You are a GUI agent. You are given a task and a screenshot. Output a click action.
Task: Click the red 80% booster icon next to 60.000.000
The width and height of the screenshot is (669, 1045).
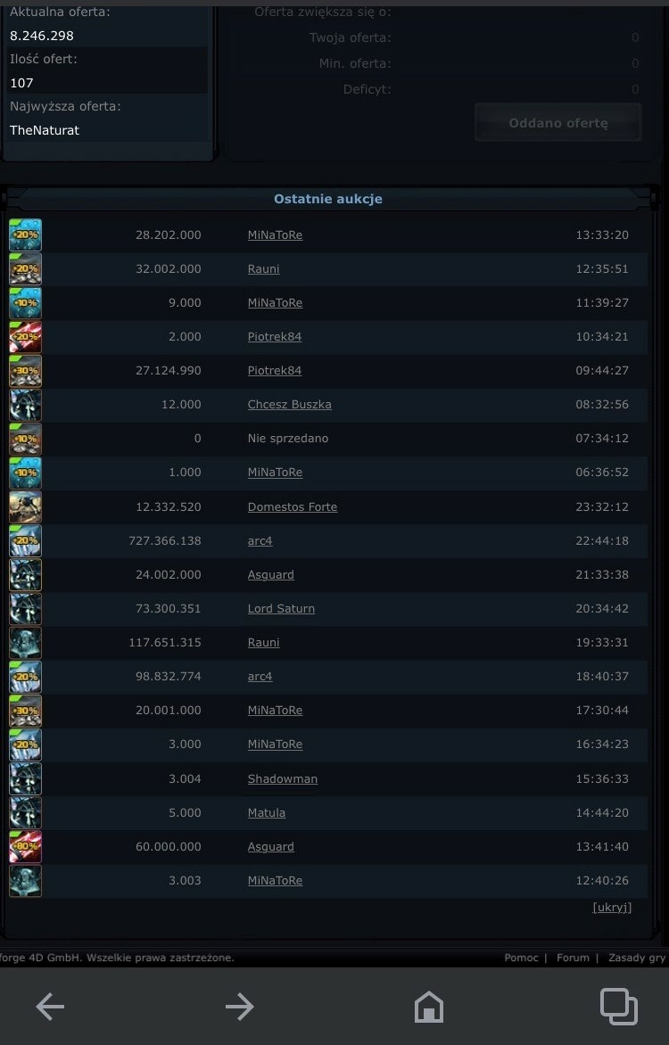[25, 846]
